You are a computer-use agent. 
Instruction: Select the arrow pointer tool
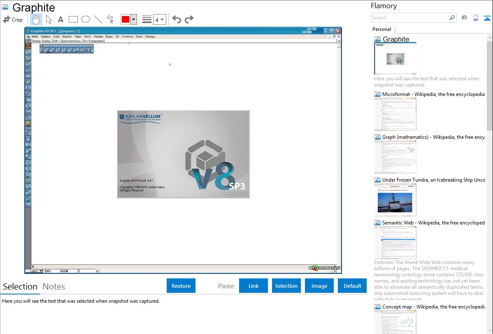[49, 19]
